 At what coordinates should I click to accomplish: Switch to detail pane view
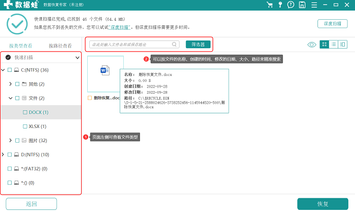pyautogui.click(x=342, y=45)
